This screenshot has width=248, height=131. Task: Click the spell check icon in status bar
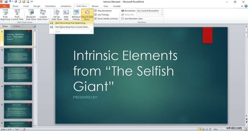click(24, 129)
